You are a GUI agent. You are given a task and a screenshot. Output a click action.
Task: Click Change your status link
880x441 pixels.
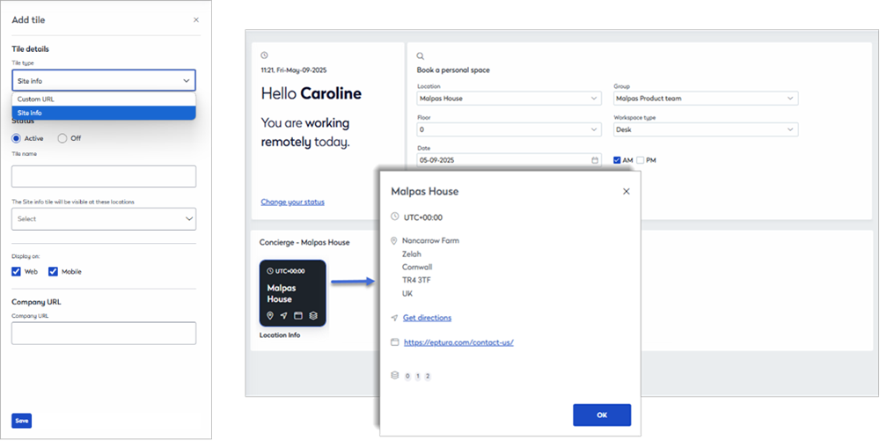pyautogui.click(x=292, y=202)
